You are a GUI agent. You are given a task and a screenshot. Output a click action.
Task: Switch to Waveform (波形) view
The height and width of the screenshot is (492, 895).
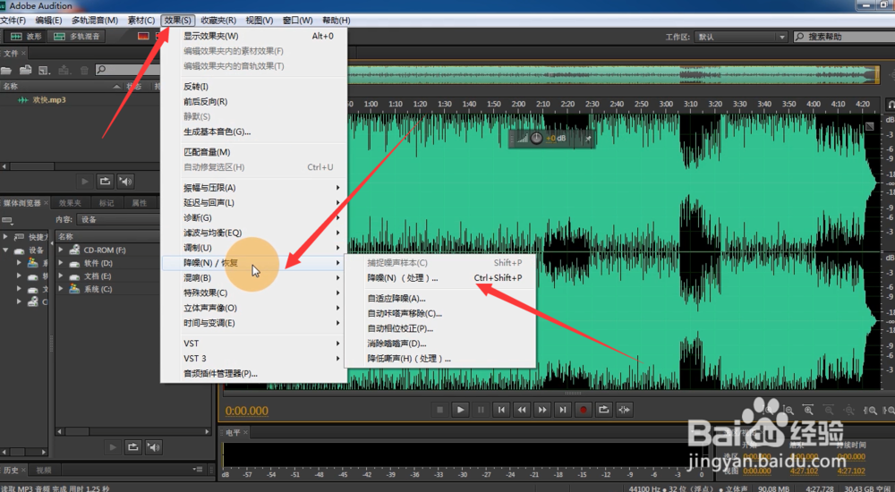coord(26,37)
